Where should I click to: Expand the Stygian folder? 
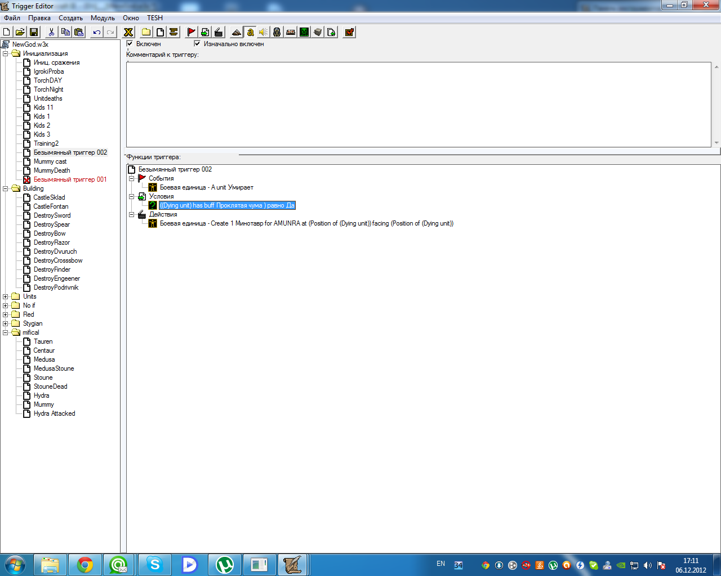coord(6,323)
